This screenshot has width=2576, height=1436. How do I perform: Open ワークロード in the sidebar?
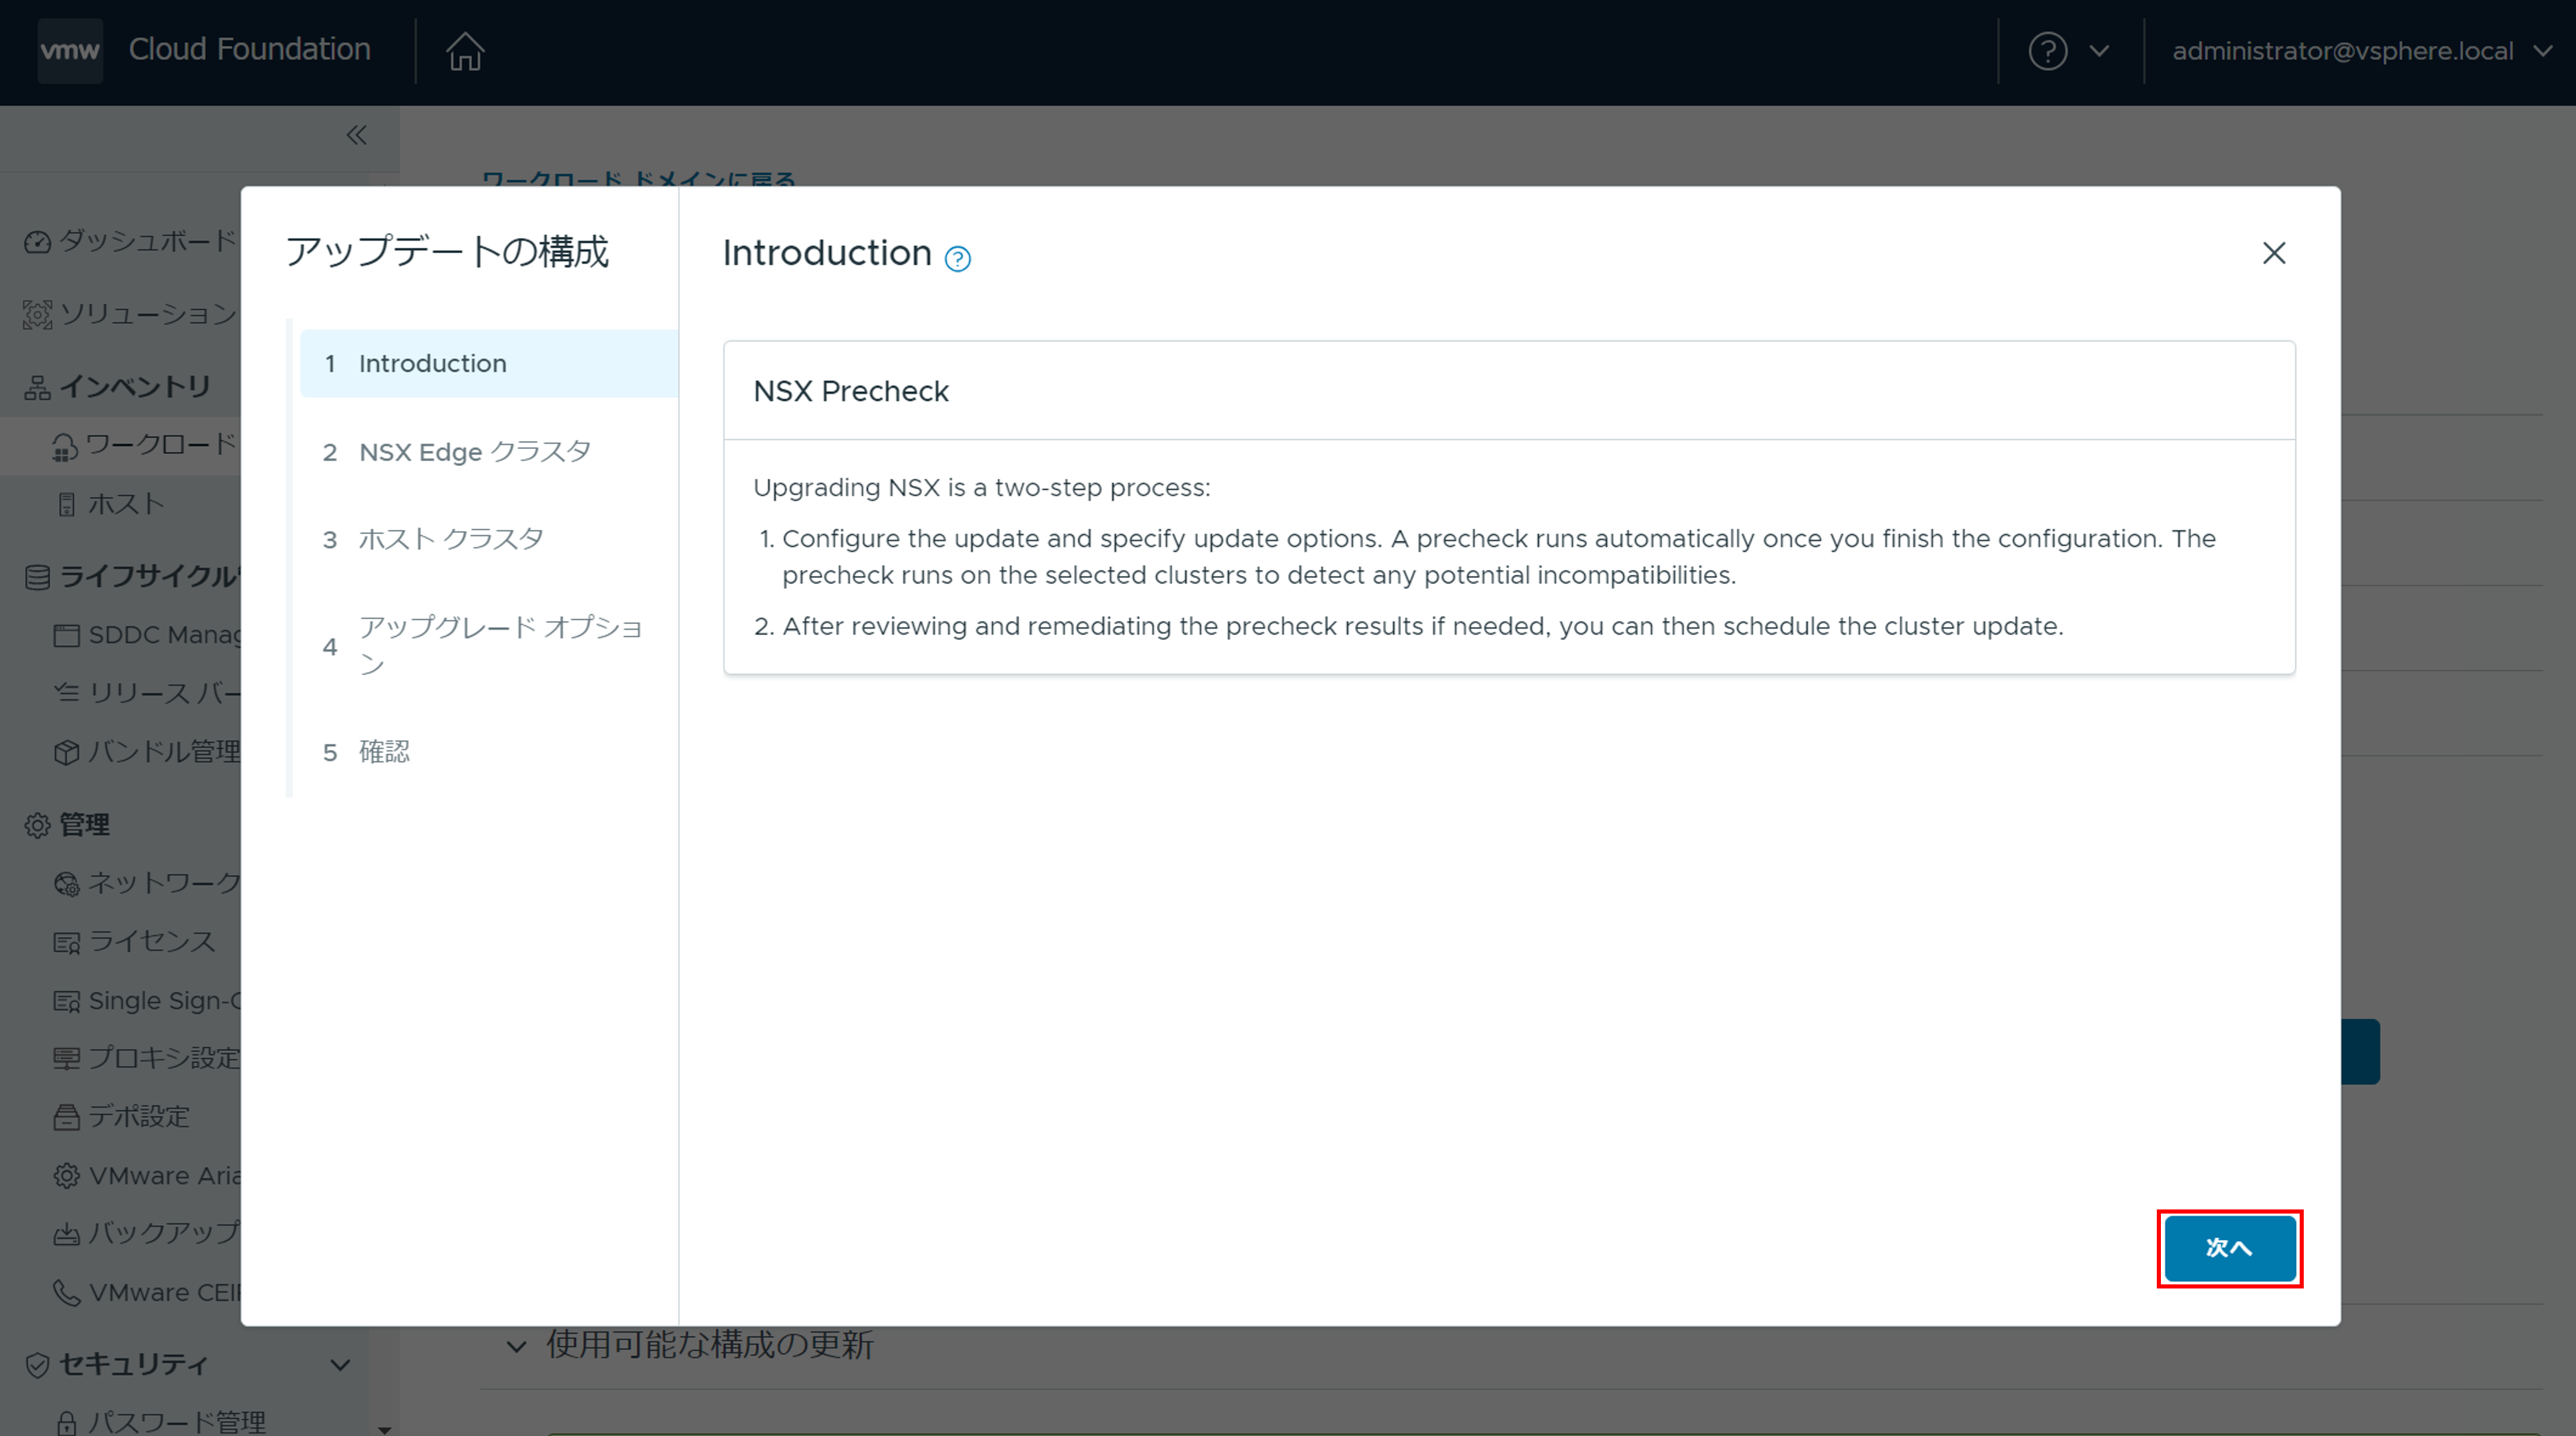click(145, 445)
